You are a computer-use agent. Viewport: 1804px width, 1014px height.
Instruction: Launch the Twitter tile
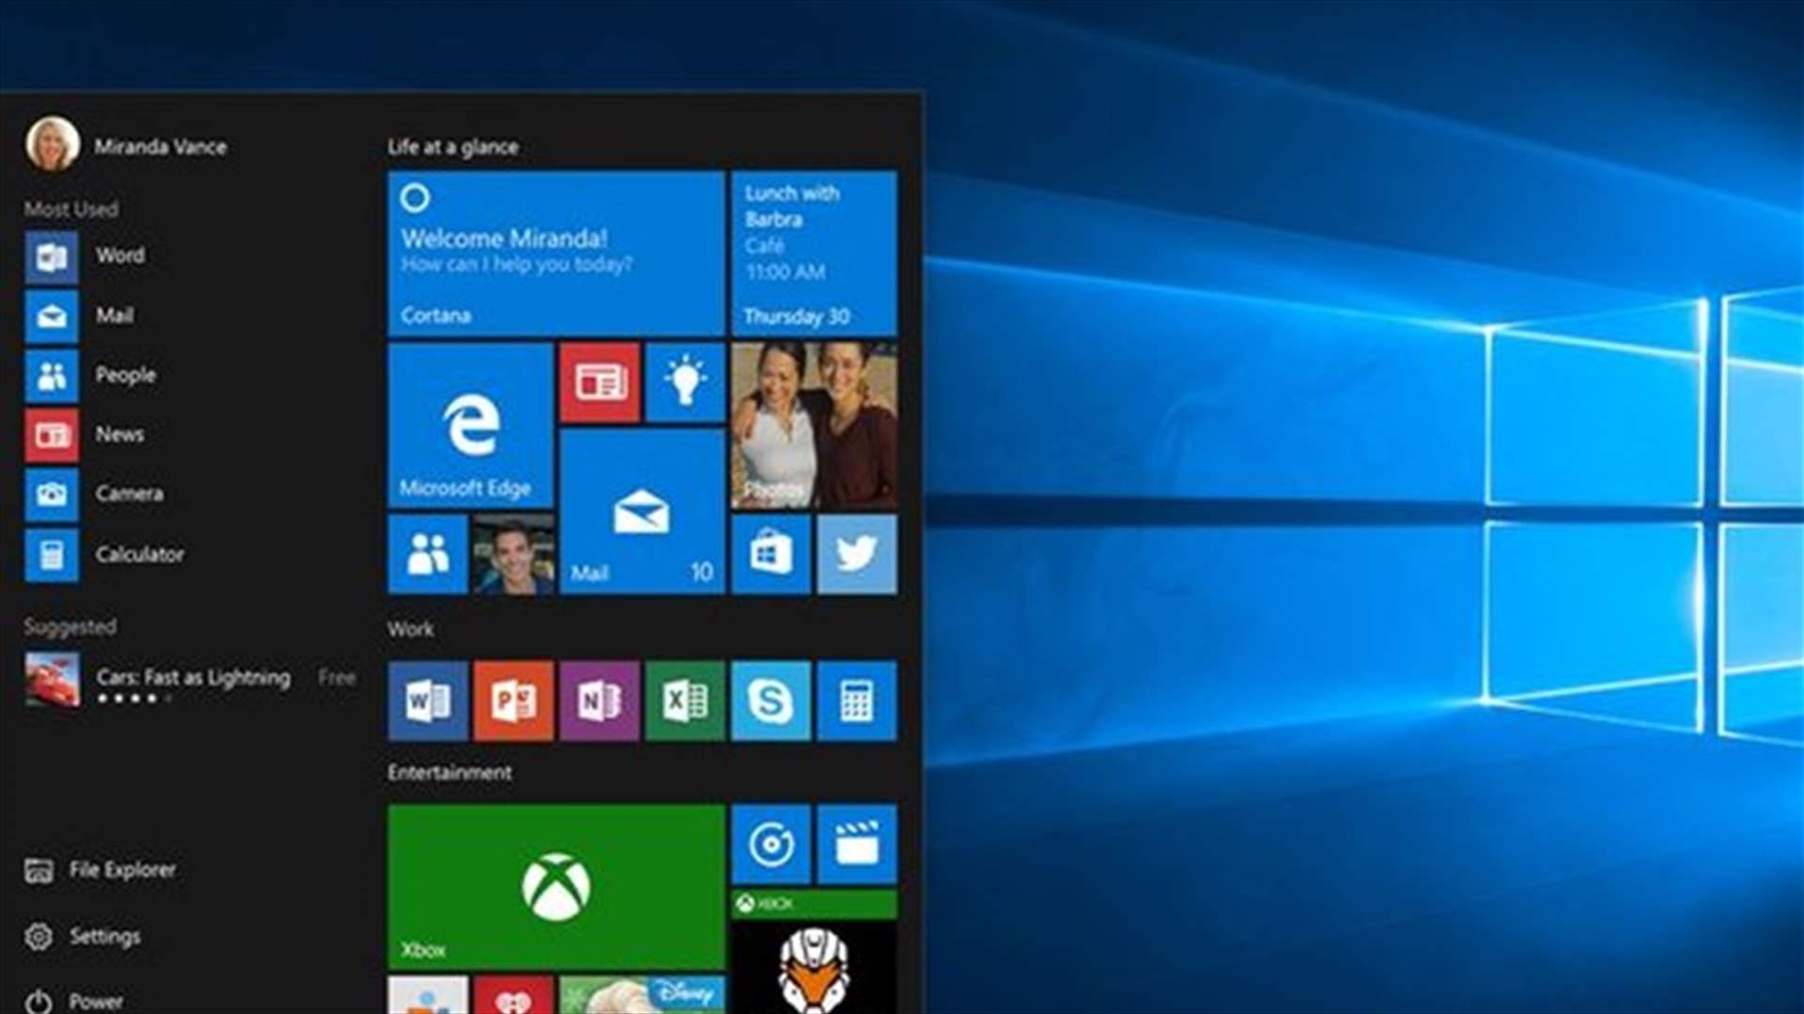857,554
